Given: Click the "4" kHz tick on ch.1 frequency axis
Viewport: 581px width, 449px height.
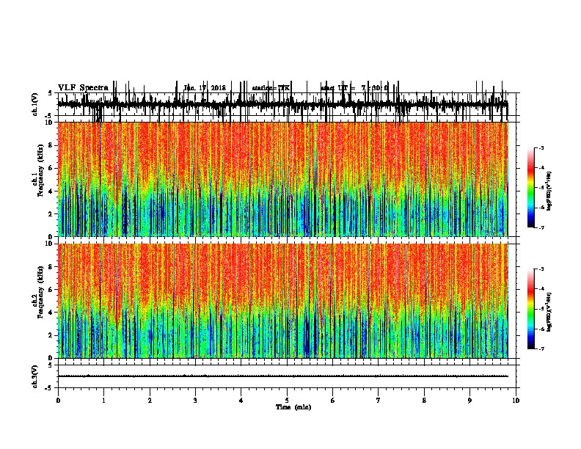Looking at the screenshot, I should point(51,191).
